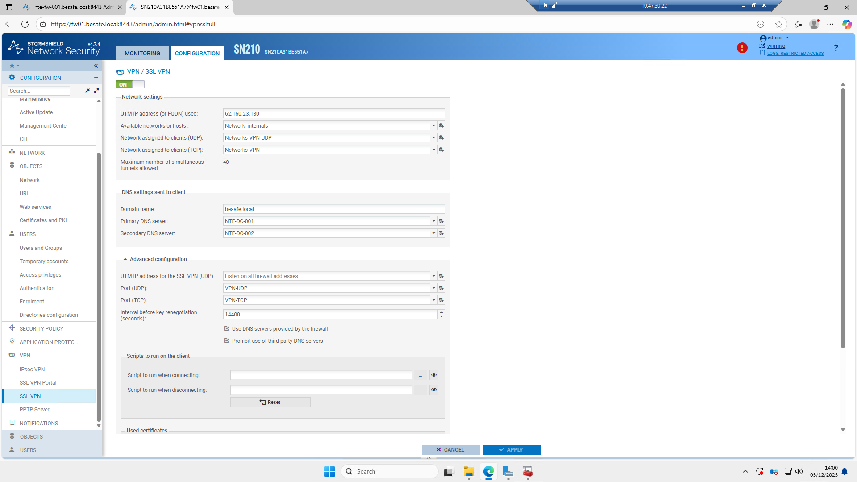Open Task View on taskbar

pos(449,471)
